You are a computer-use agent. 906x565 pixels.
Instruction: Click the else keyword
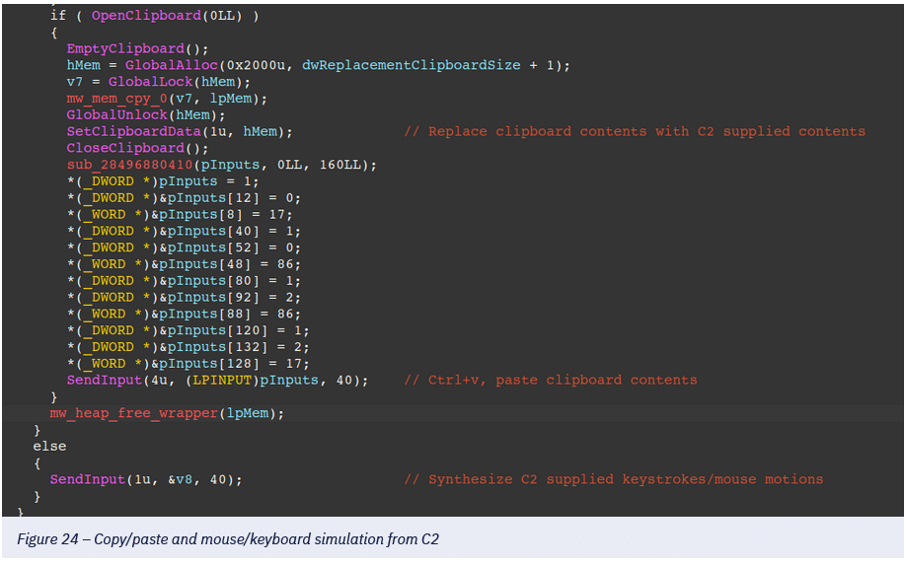pos(49,447)
